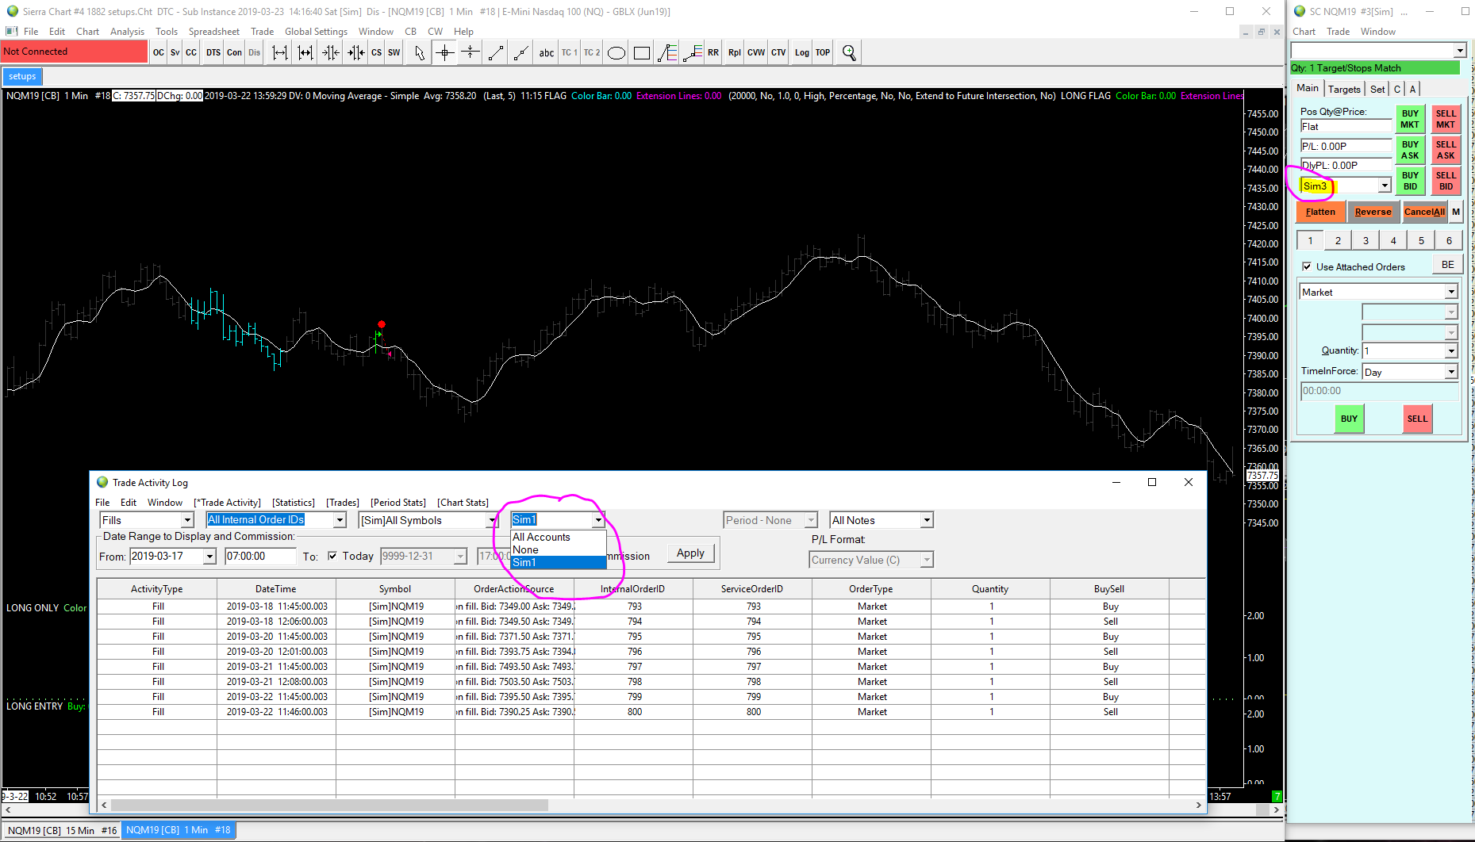The image size is (1475, 842).
Task: Expand the Fills activity type dropdown
Action: click(187, 521)
